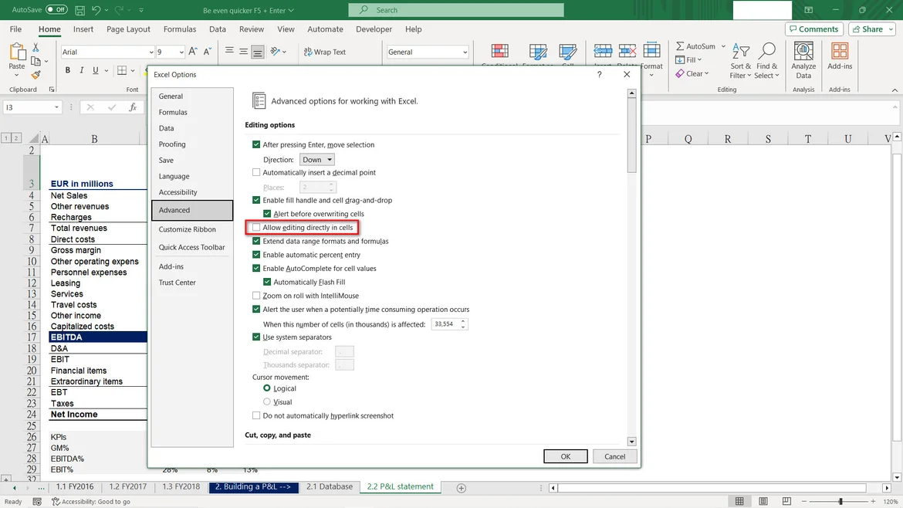Screen dimensions: 903x508
Task: Open the General number format dropdown
Action: tap(428, 52)
